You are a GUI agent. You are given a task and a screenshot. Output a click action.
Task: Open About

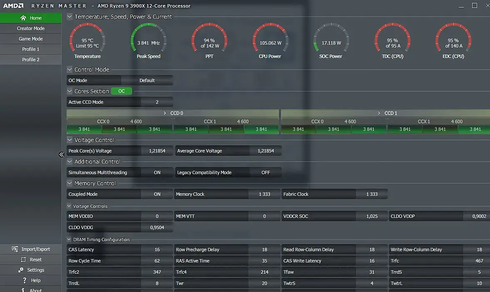point(31,289)
